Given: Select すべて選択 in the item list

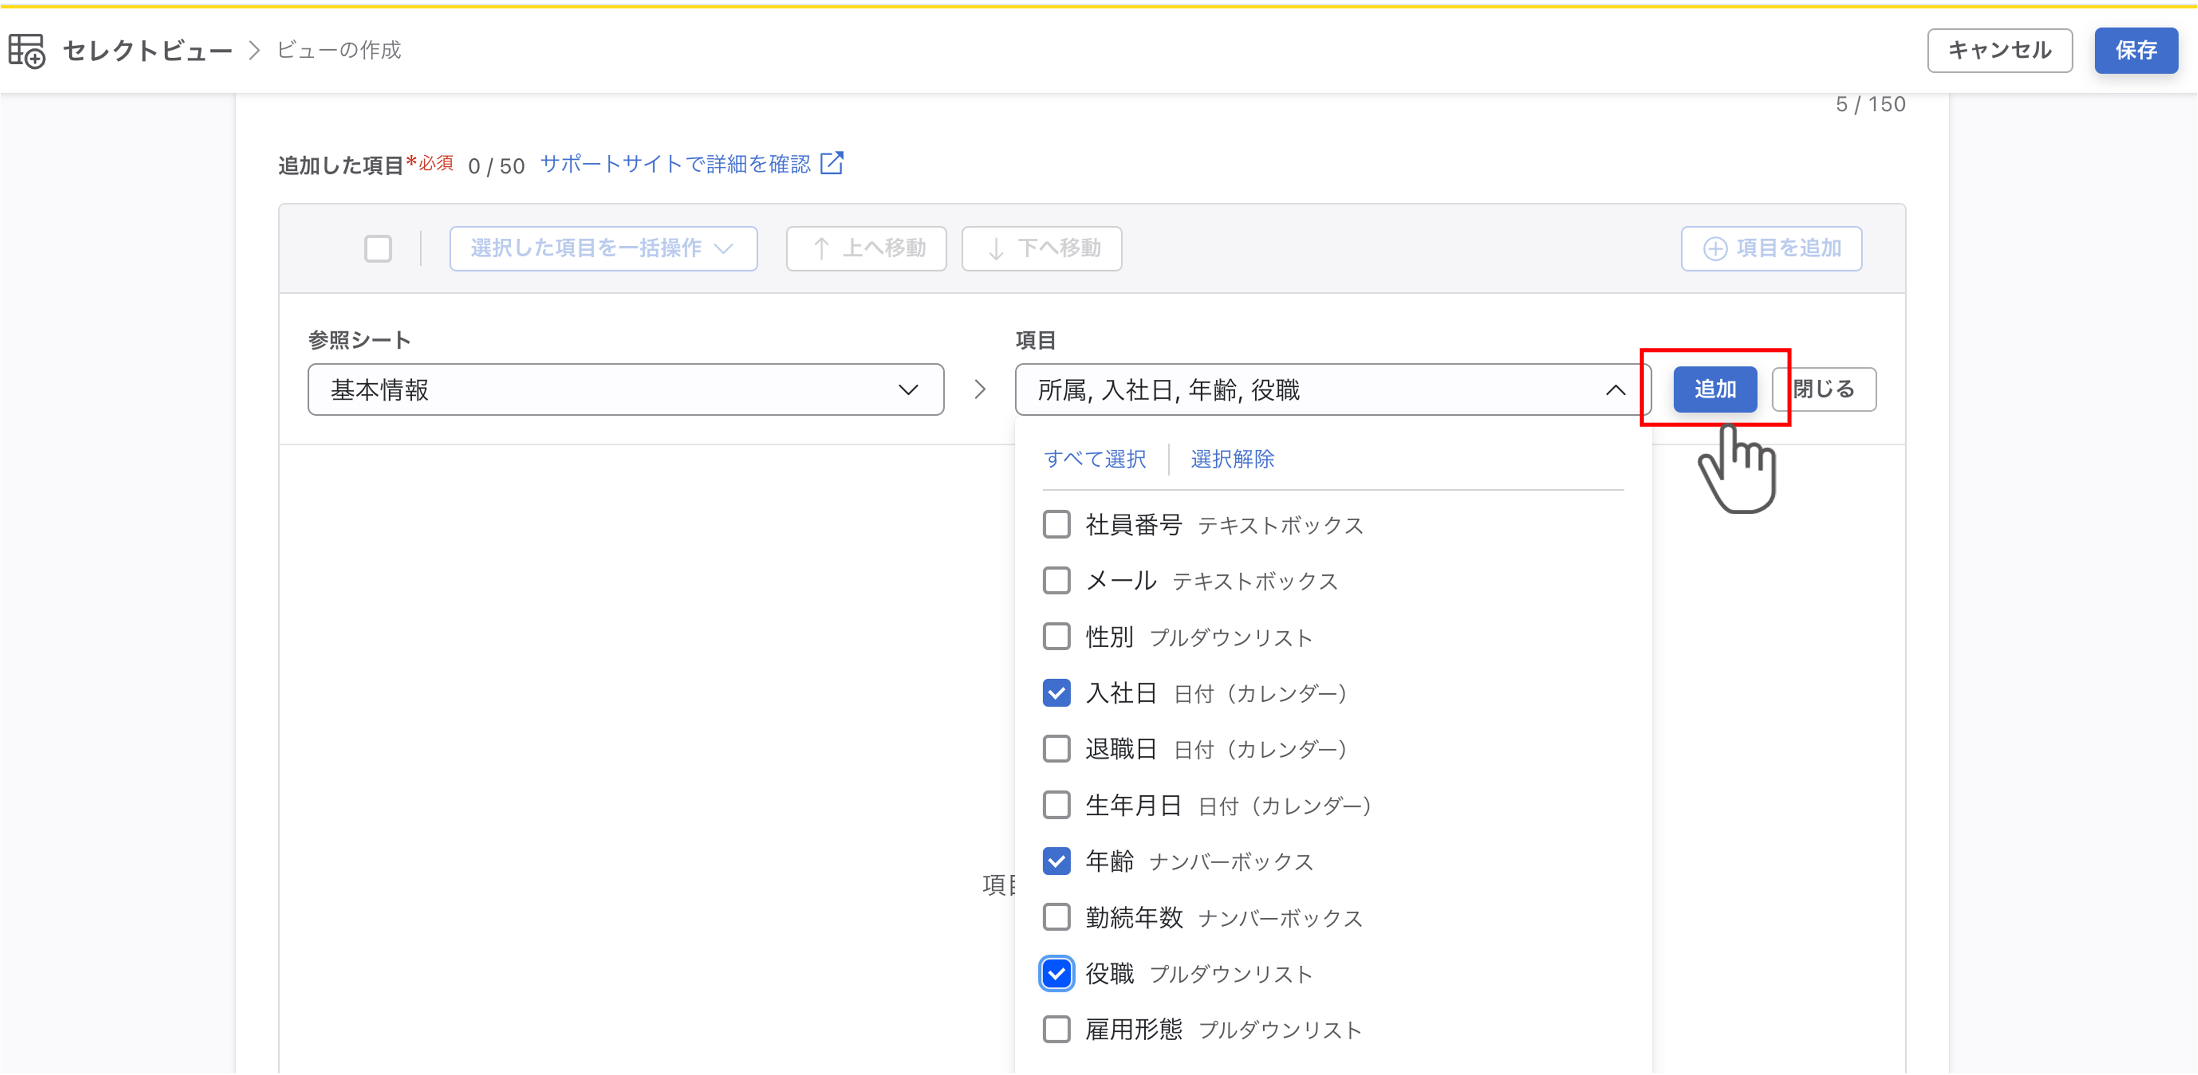Looking at the screenshot, I should point(1095,459).
